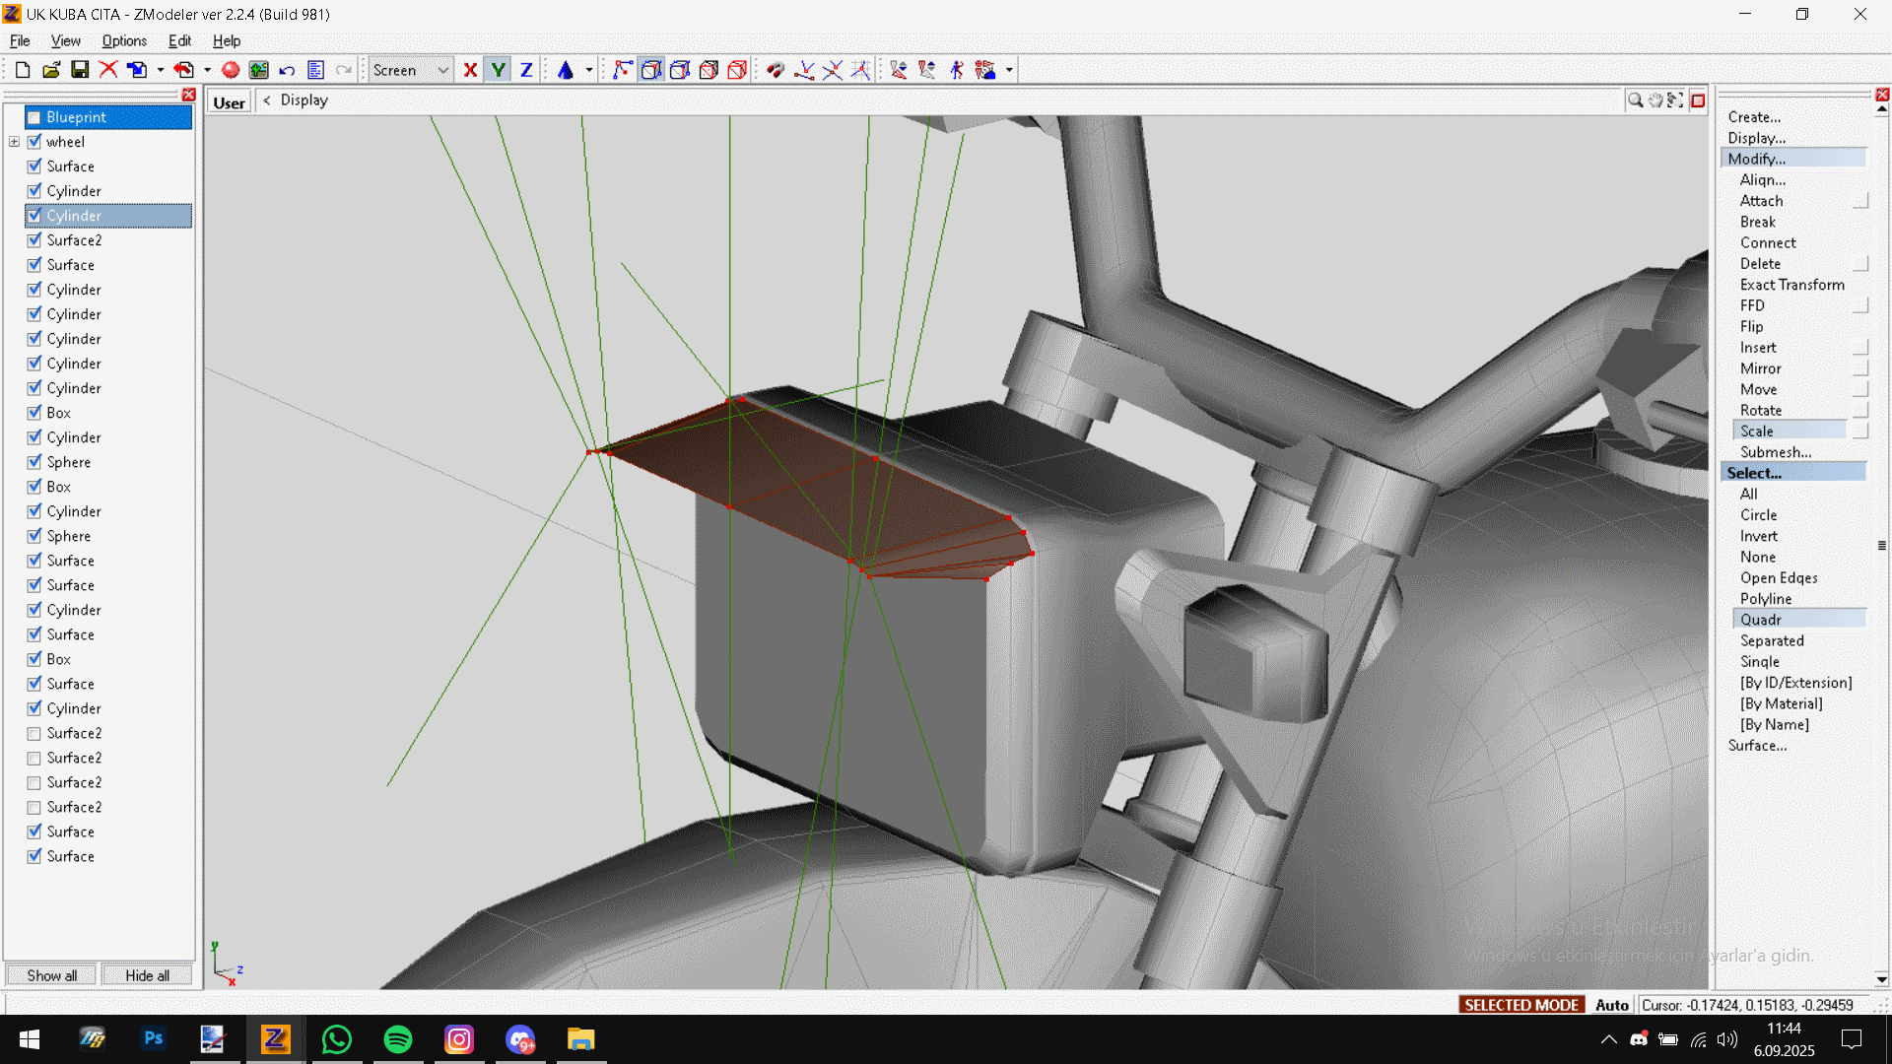Click the Hide all button
Image resolution: width=1892 pixels, height=1064 pixels.
(147, 975)
